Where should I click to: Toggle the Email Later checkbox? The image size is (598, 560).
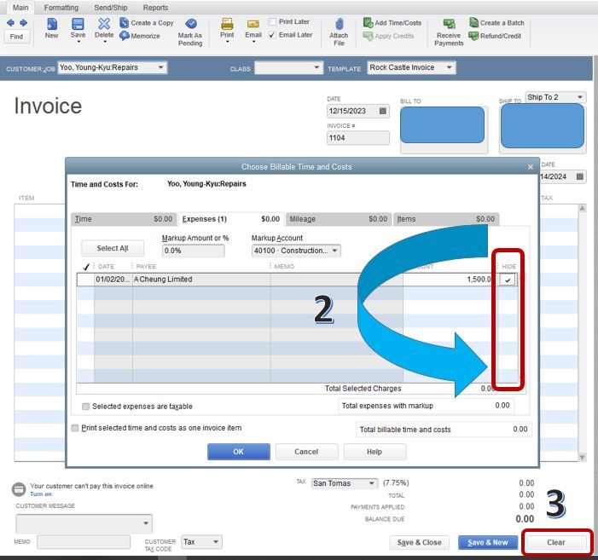pyautogui.click(x=272, y=35)
